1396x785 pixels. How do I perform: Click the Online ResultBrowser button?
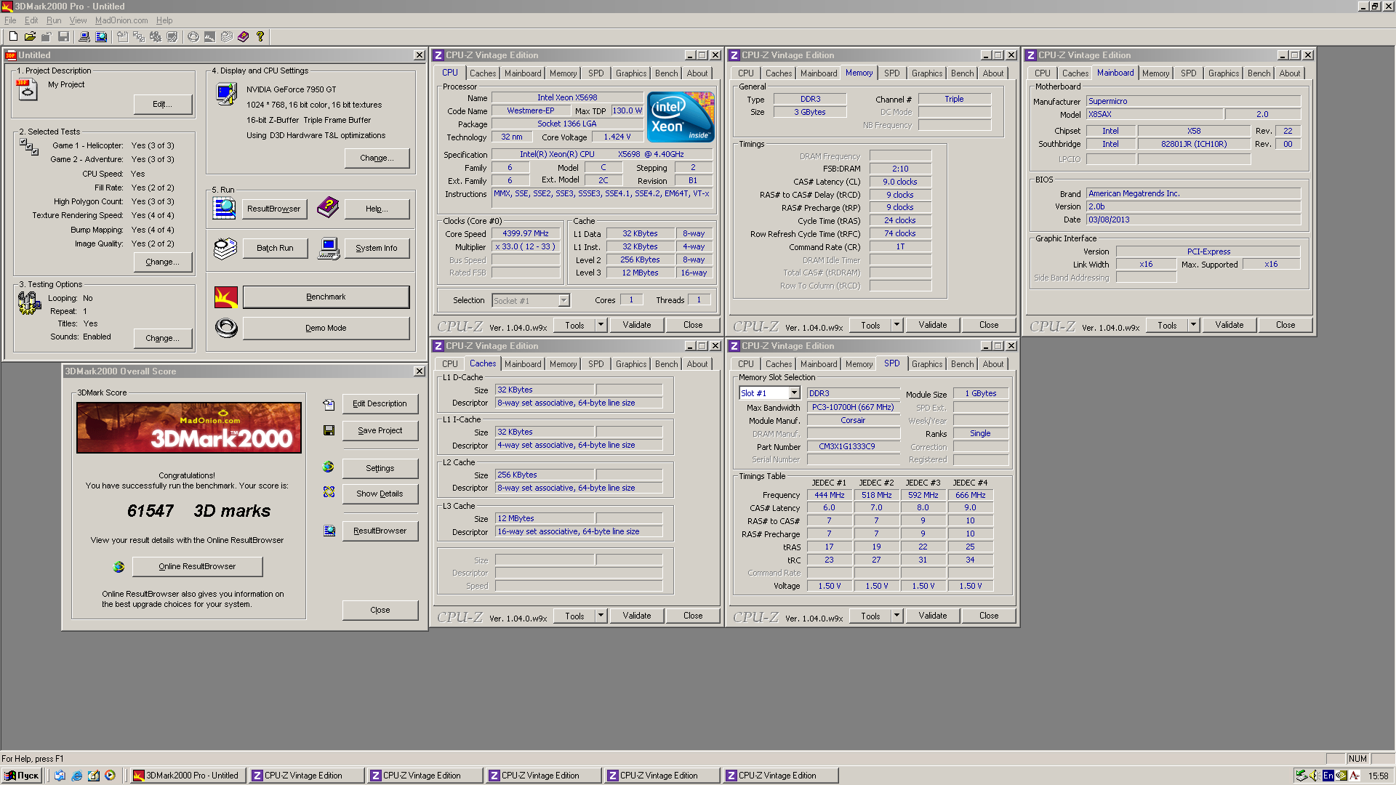(197, 566)
